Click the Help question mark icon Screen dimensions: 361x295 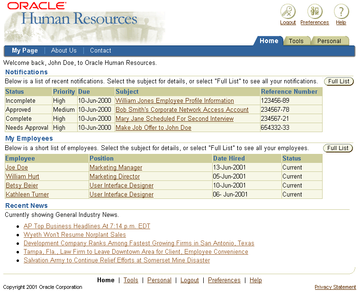[x=341, y=11]
